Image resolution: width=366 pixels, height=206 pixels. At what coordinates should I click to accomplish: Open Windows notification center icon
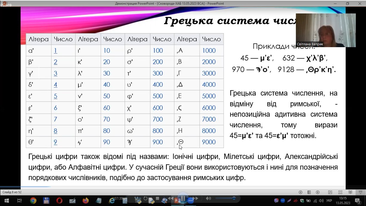[x=357, y=201]
